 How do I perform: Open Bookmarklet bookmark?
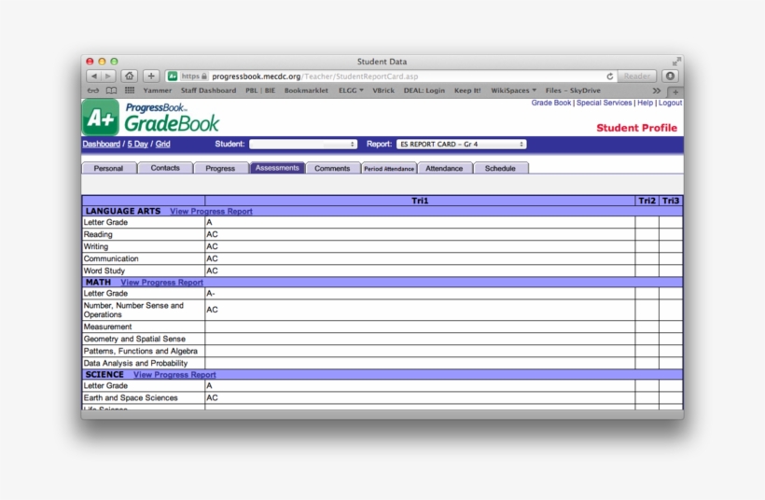click(x=306, y=90)
